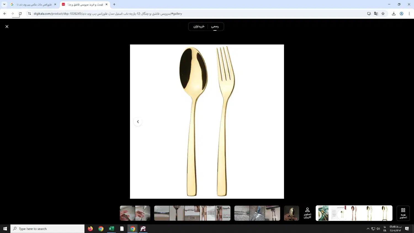Go back to the previous page
The width and height of the screenshot is (414, 233).
(x=5, y=14)
